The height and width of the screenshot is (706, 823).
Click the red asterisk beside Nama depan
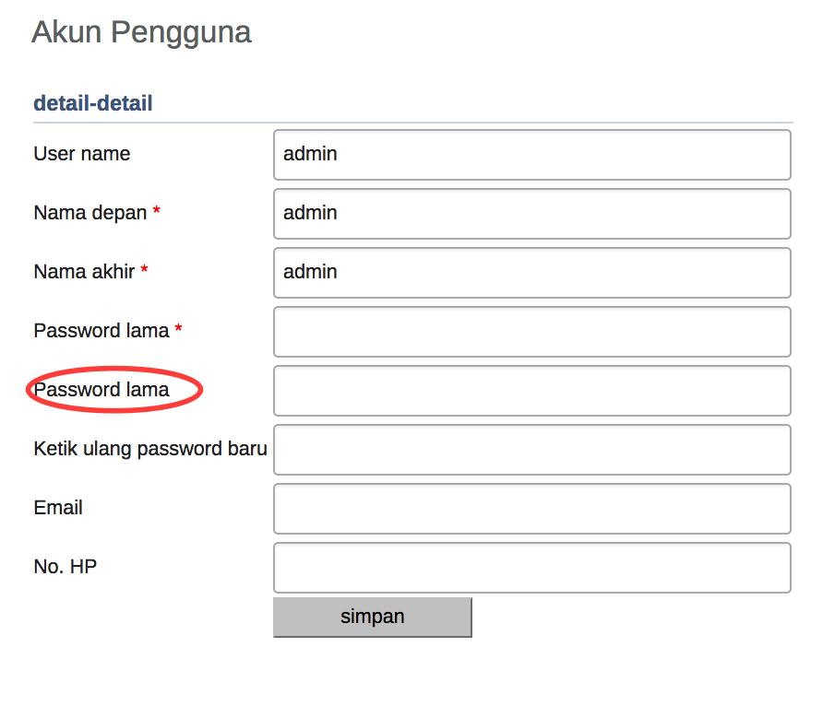pos(157,212)
